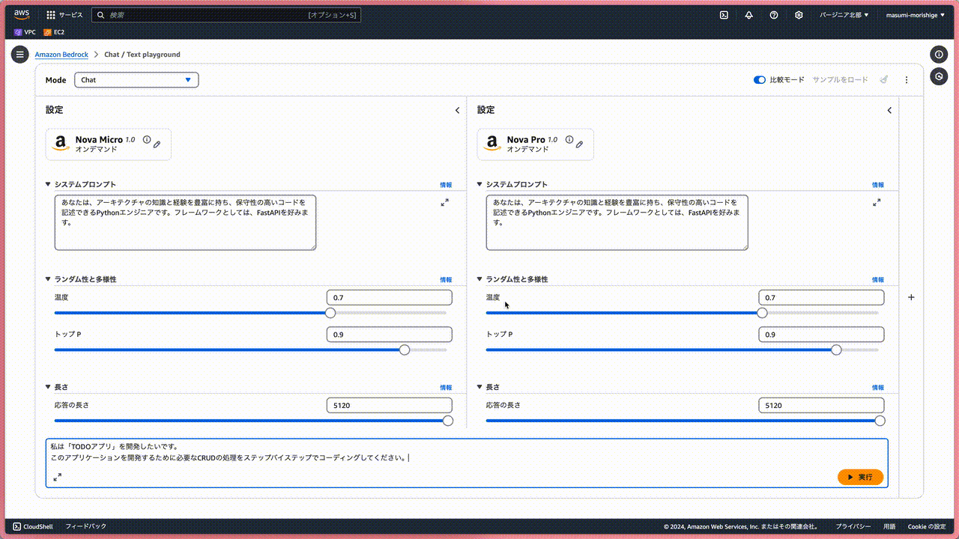Expand Nova Micro system prompt editor
The height and width of the screenshot is (539, 959).
tap(445, 202)
